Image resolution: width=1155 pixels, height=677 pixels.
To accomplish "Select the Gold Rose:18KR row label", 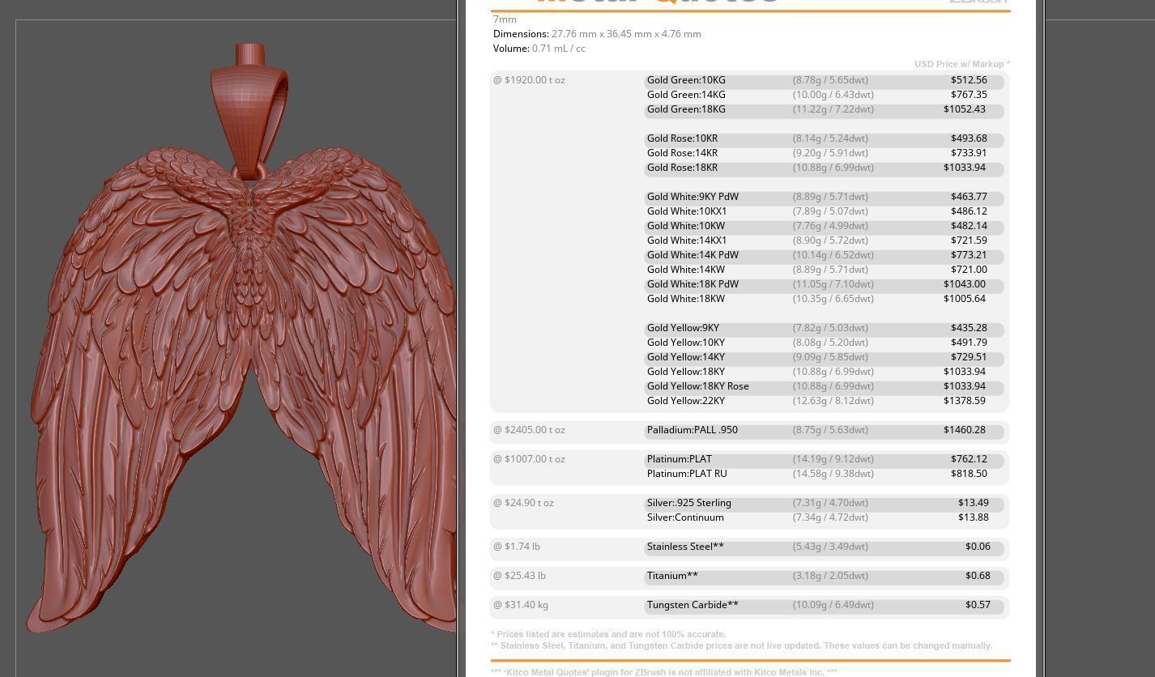I will 682,168.
